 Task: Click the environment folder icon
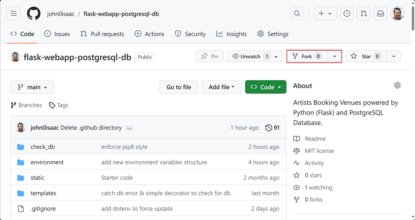pos(21,162)
